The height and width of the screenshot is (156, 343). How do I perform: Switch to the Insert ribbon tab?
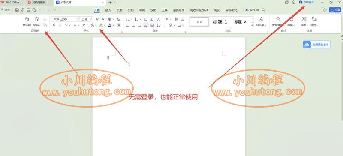[x=108, y=10]
